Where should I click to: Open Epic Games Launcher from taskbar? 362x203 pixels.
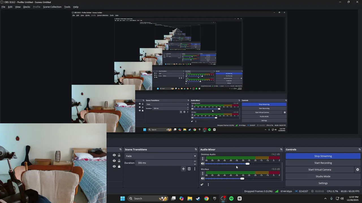point(215,198)
